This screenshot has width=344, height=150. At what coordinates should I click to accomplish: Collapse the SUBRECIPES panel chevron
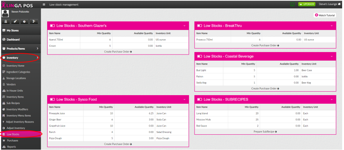pyautogui.click(x=332, y=99)
